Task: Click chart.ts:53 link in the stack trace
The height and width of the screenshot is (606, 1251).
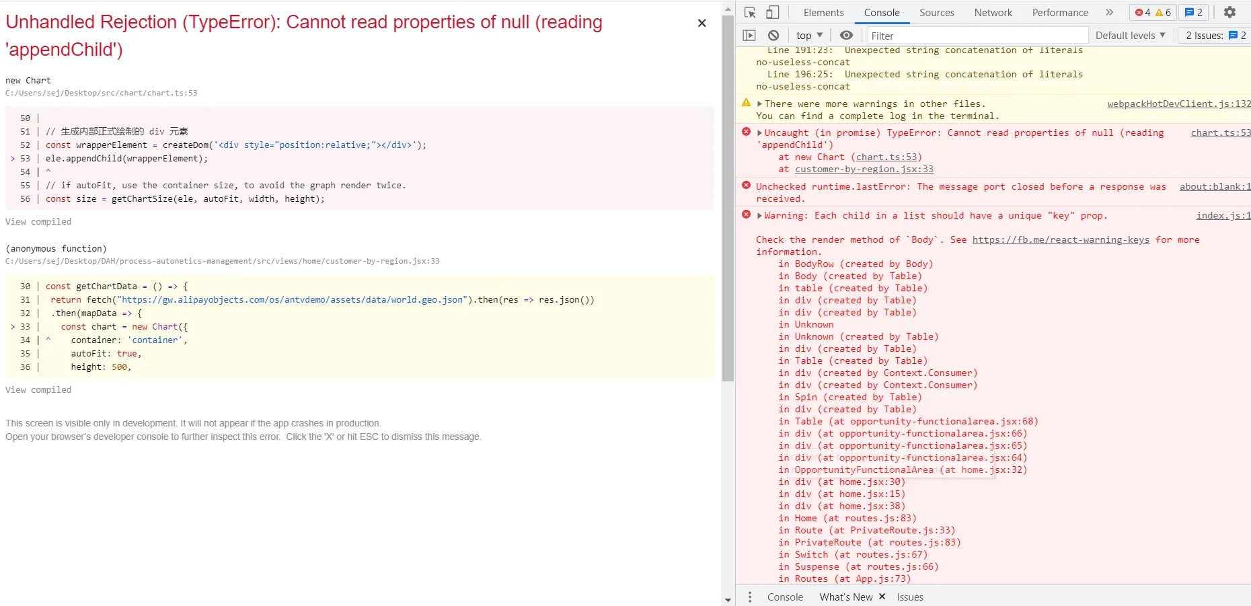Action: [x=886, y=157]
